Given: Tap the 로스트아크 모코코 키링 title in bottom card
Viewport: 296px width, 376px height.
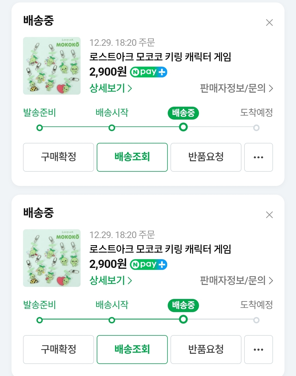Looking at the screenshot, I should 160,249.
